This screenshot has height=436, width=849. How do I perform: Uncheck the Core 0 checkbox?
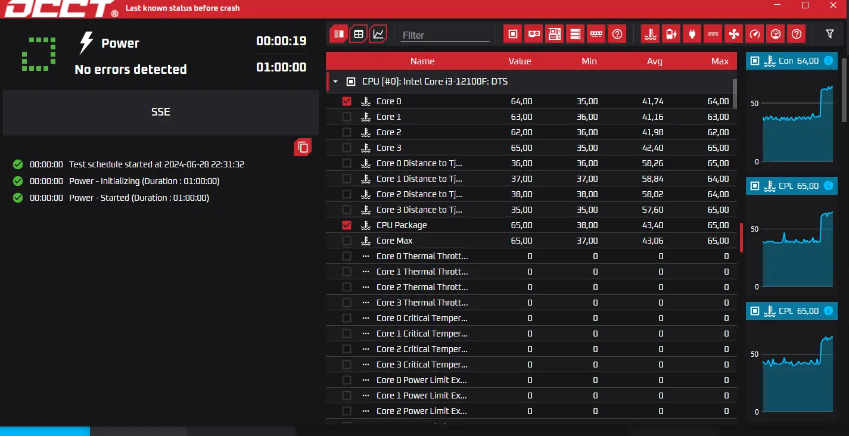tap(347, 101)
